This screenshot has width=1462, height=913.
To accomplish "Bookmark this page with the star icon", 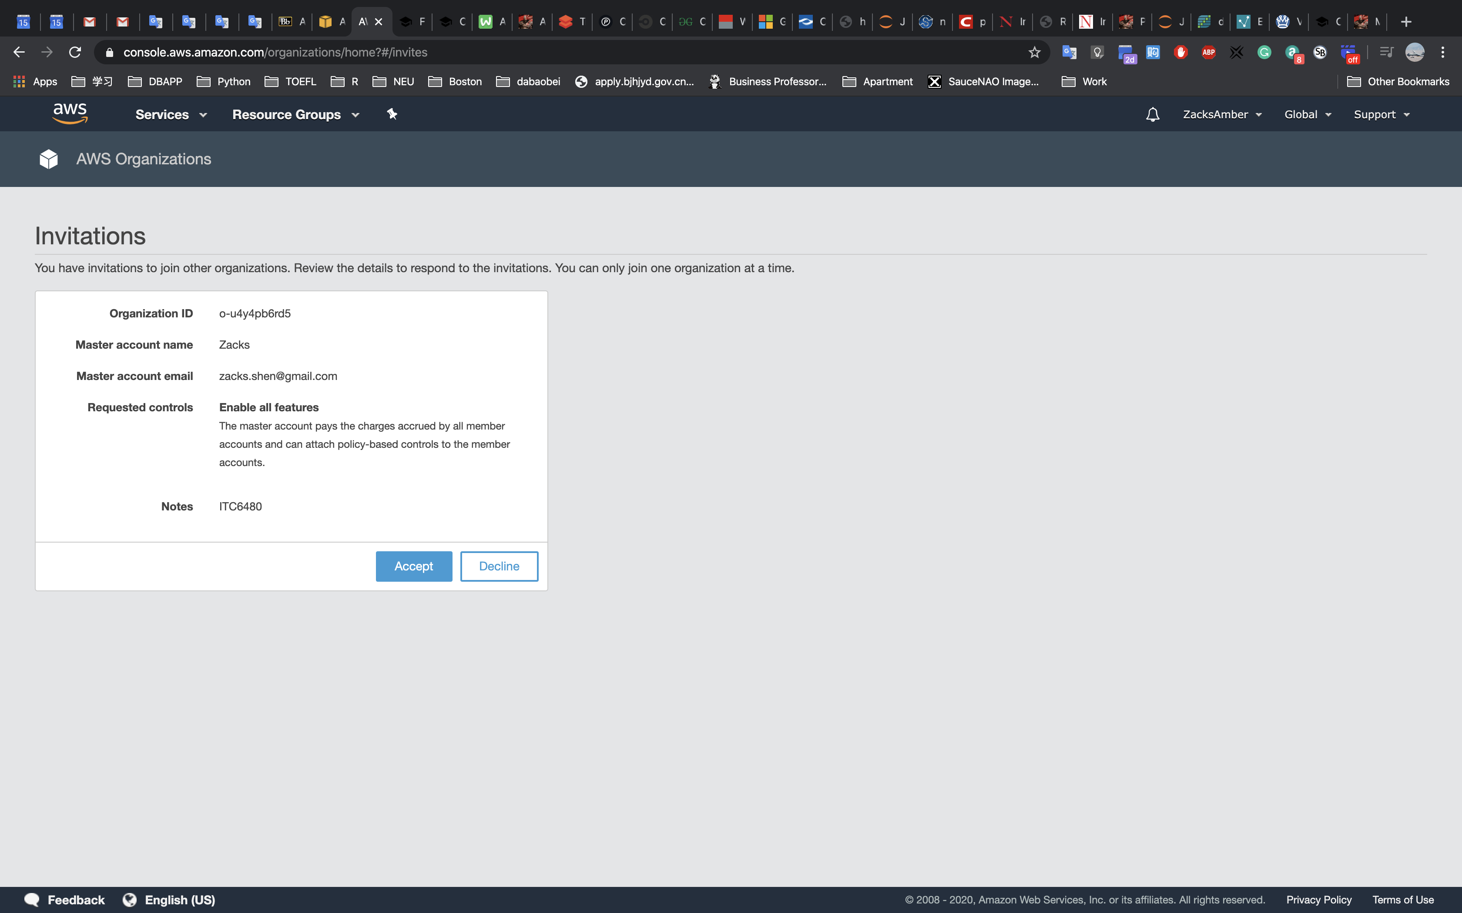I will [x=1034, y=53].
